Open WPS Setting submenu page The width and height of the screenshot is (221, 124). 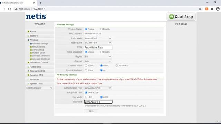(38, 50)
